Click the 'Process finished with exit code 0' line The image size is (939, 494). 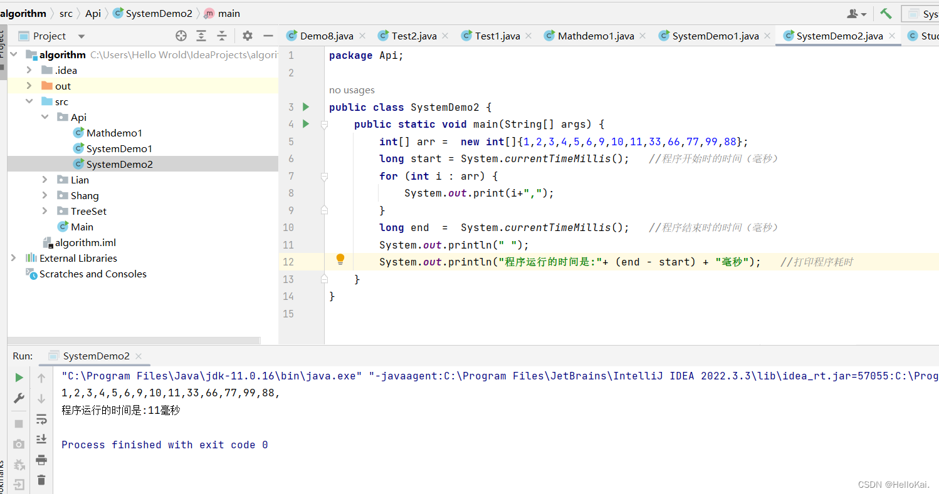(165, 445)
